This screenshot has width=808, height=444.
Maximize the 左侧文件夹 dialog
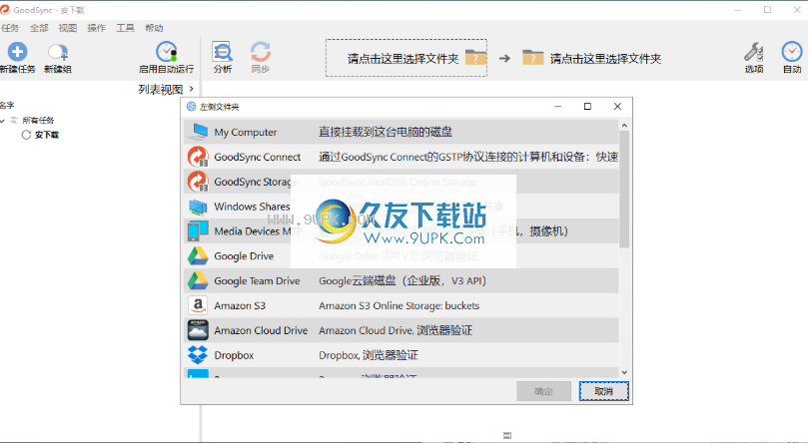587,107
